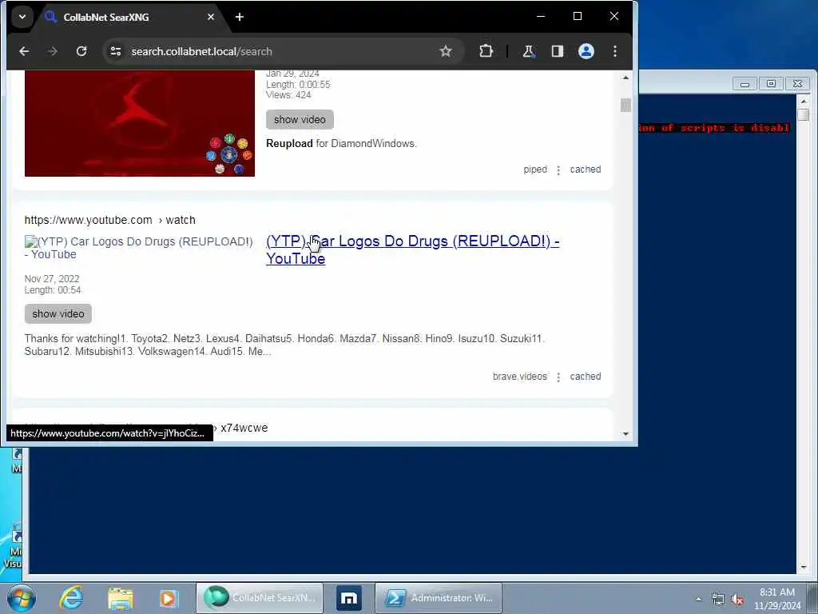The height and width of the screenshot is (614, 818).
Task: Open options dots next to piped
Action: [x=558, y=170]
